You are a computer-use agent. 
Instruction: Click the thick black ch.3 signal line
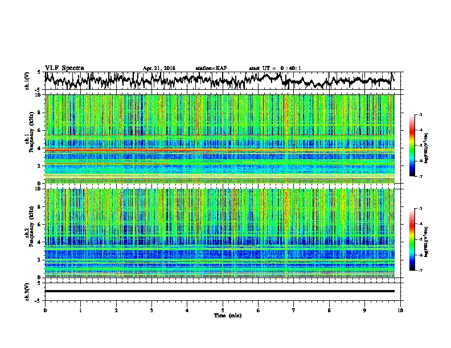pyautogui.click(x=220, y=291)
